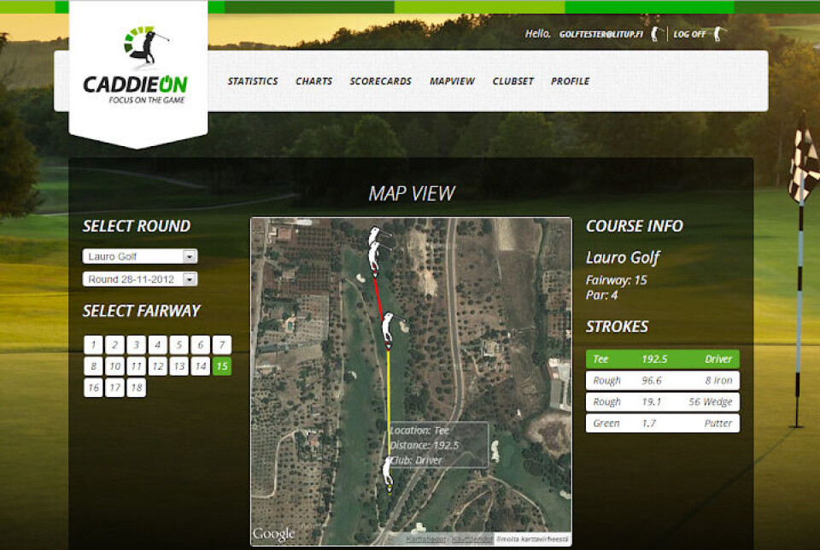
Task: Click the Log Off link
Action: point(689,34)
